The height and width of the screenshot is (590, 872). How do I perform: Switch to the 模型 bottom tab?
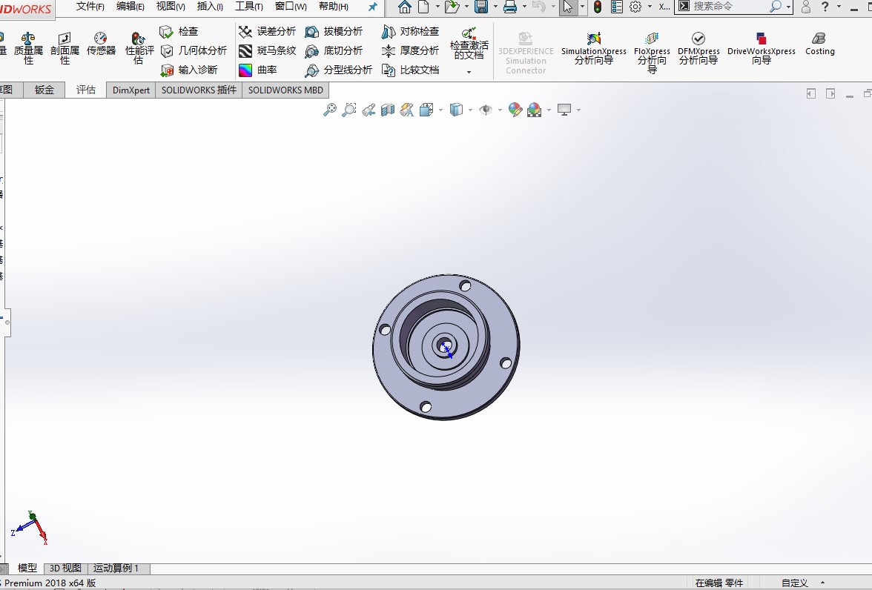(x=27, y=569)
